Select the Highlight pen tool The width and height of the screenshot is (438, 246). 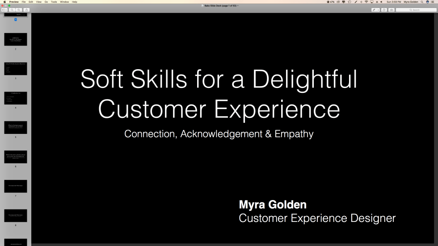pos(374,10)
